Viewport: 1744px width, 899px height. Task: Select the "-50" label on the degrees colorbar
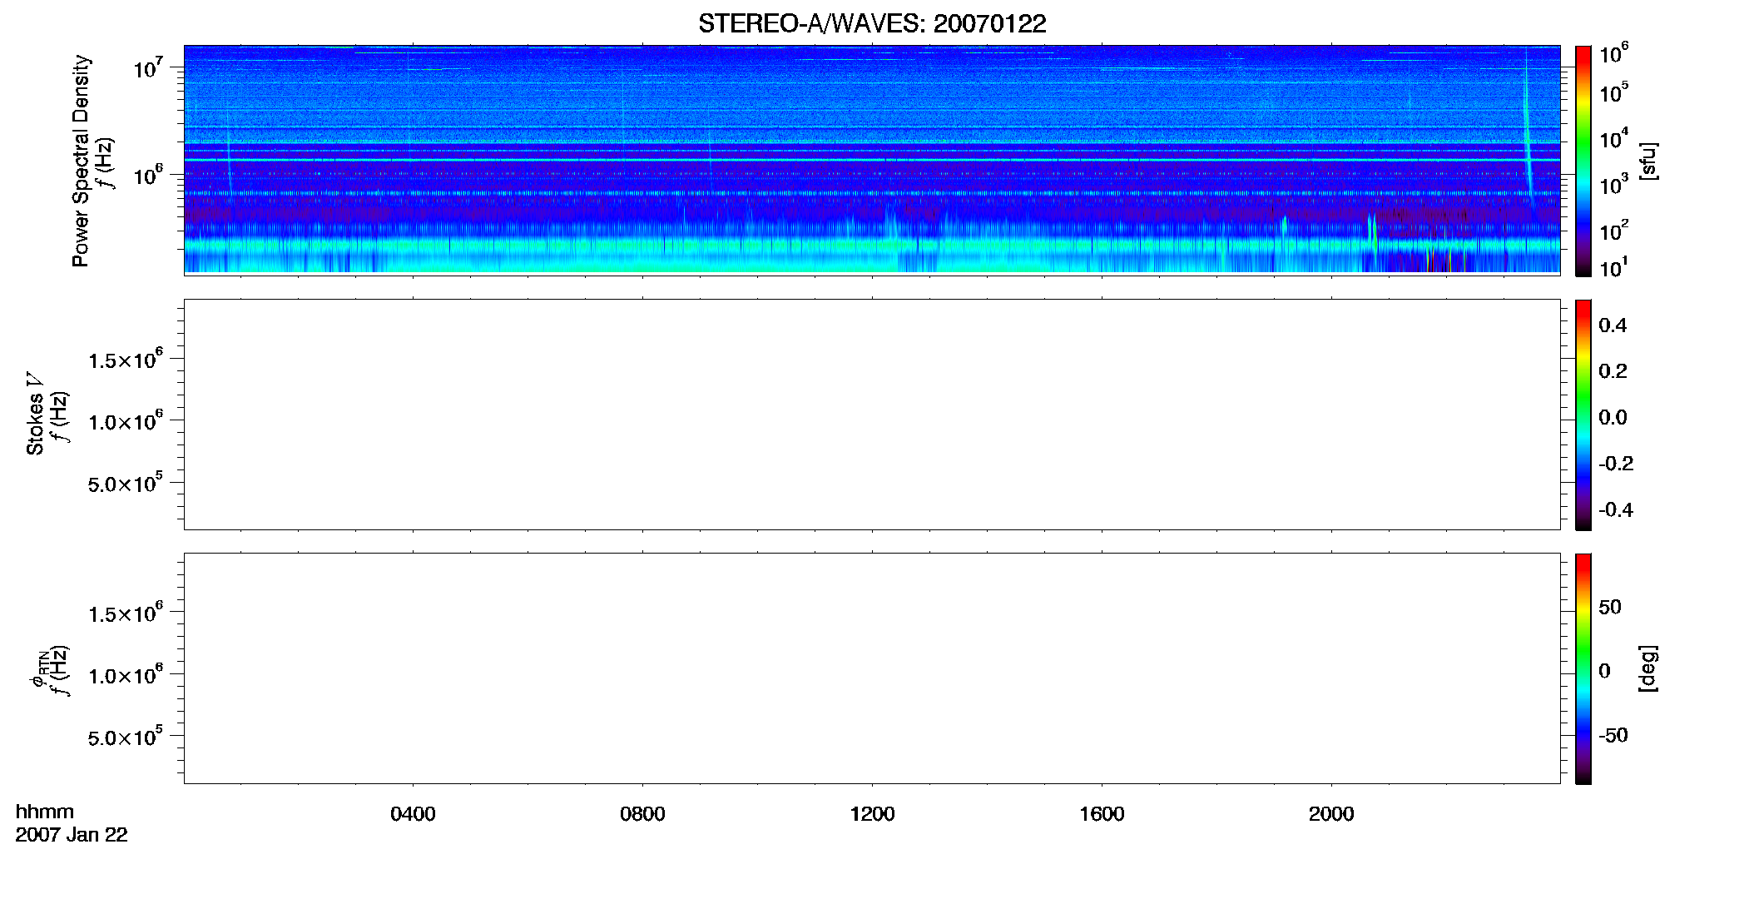point(1613,735)
